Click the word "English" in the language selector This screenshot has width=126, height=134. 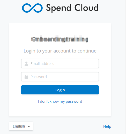tap(19, 126)
